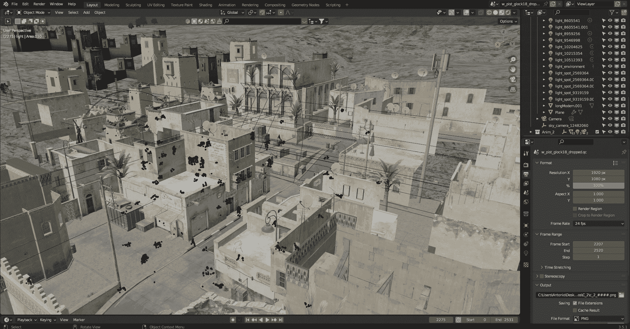Open the Edit menu

coord(25,4)
